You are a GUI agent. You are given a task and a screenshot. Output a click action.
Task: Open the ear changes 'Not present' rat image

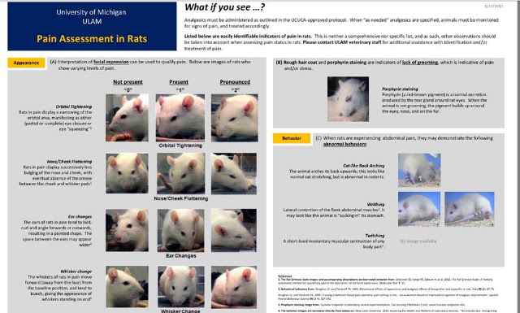127,230
